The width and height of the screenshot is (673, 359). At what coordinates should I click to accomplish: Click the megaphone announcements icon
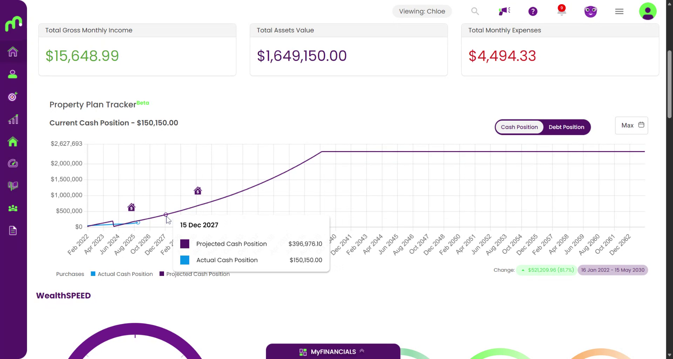tap(504, 11)
